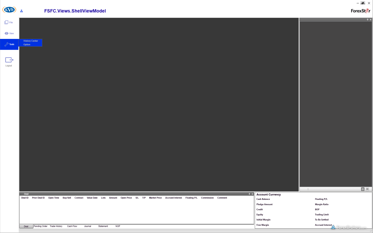Open the File menu in sidebar
373x233 pixels.
click(9, 23)
